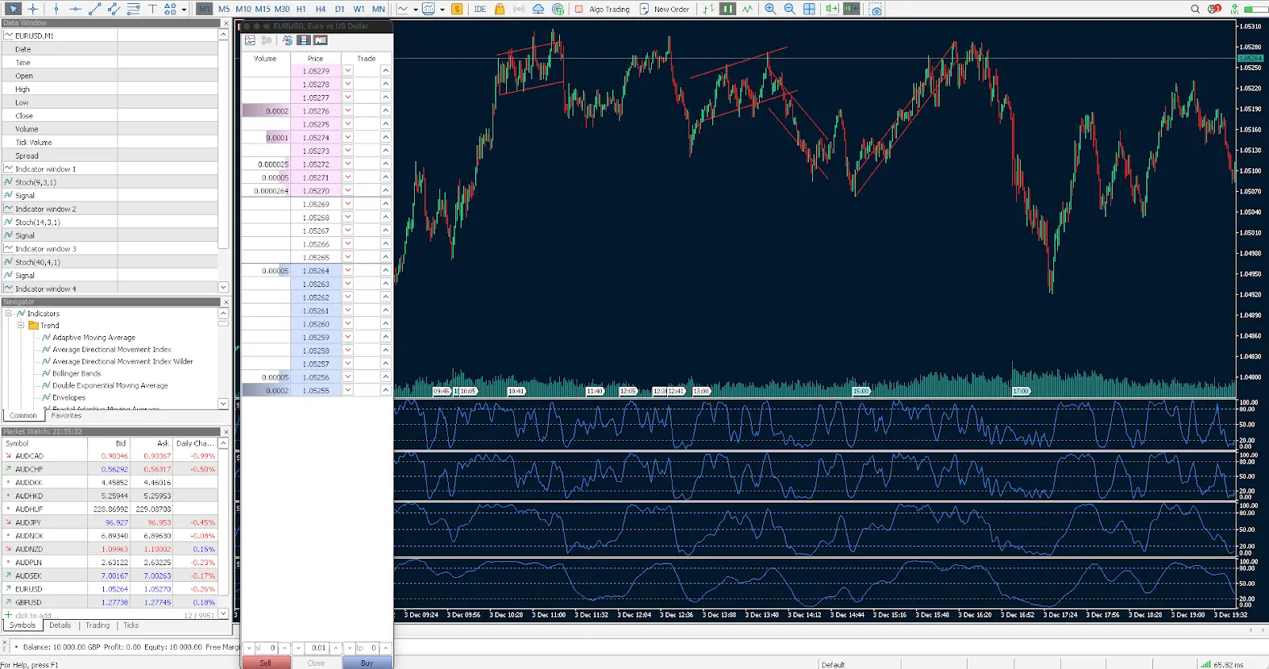The height and width of the screenshot is (669, 1269).
Task: Toggle the chart auto-scroll button
Action: click(851, 9)
